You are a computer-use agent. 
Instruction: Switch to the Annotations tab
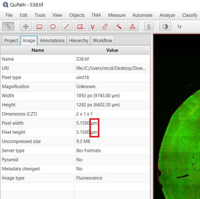52,41
